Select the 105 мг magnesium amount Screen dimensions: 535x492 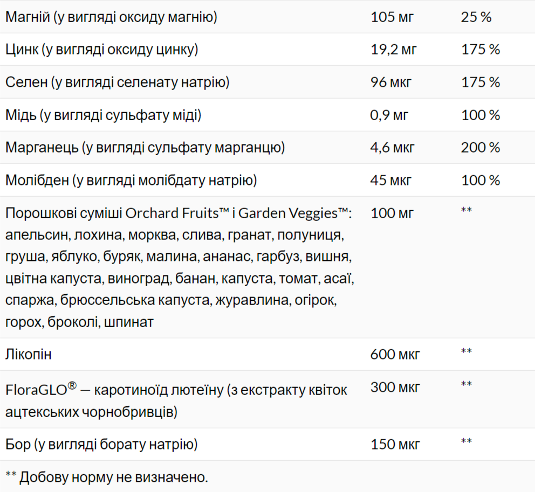point(392,17)
